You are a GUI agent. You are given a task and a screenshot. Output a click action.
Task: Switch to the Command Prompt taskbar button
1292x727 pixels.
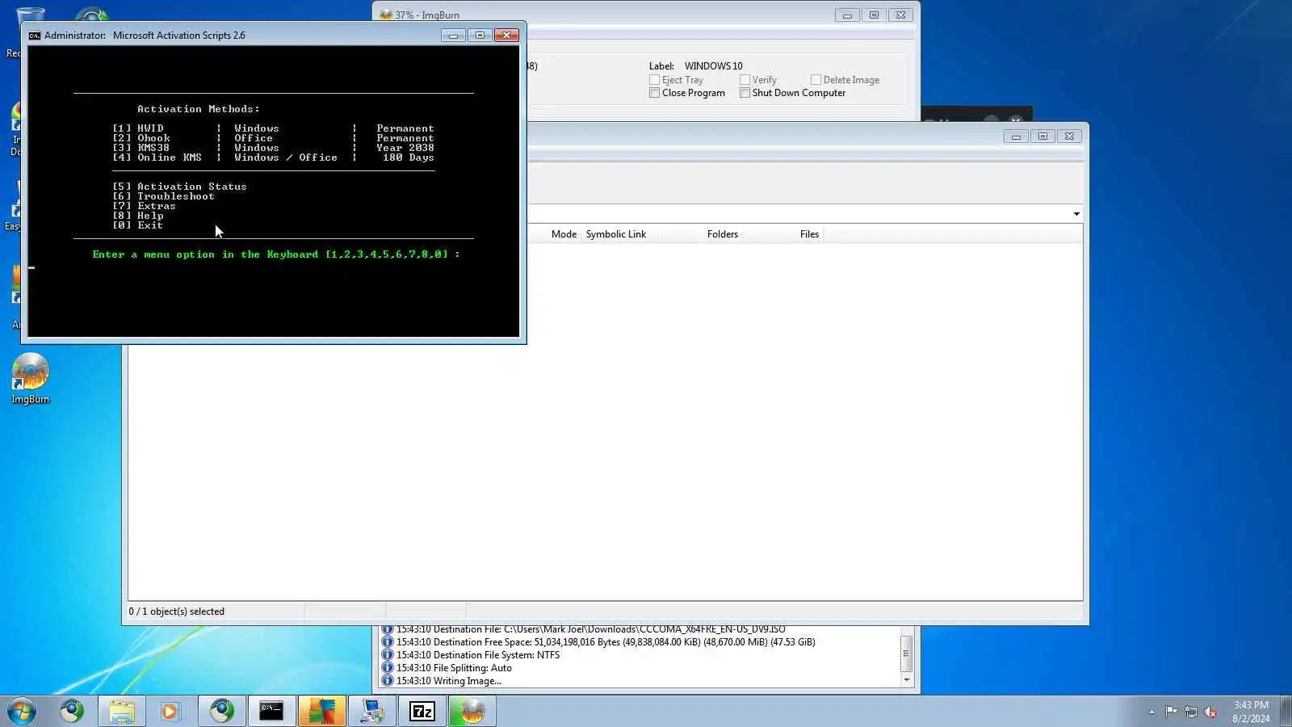(x=271, y=712)
